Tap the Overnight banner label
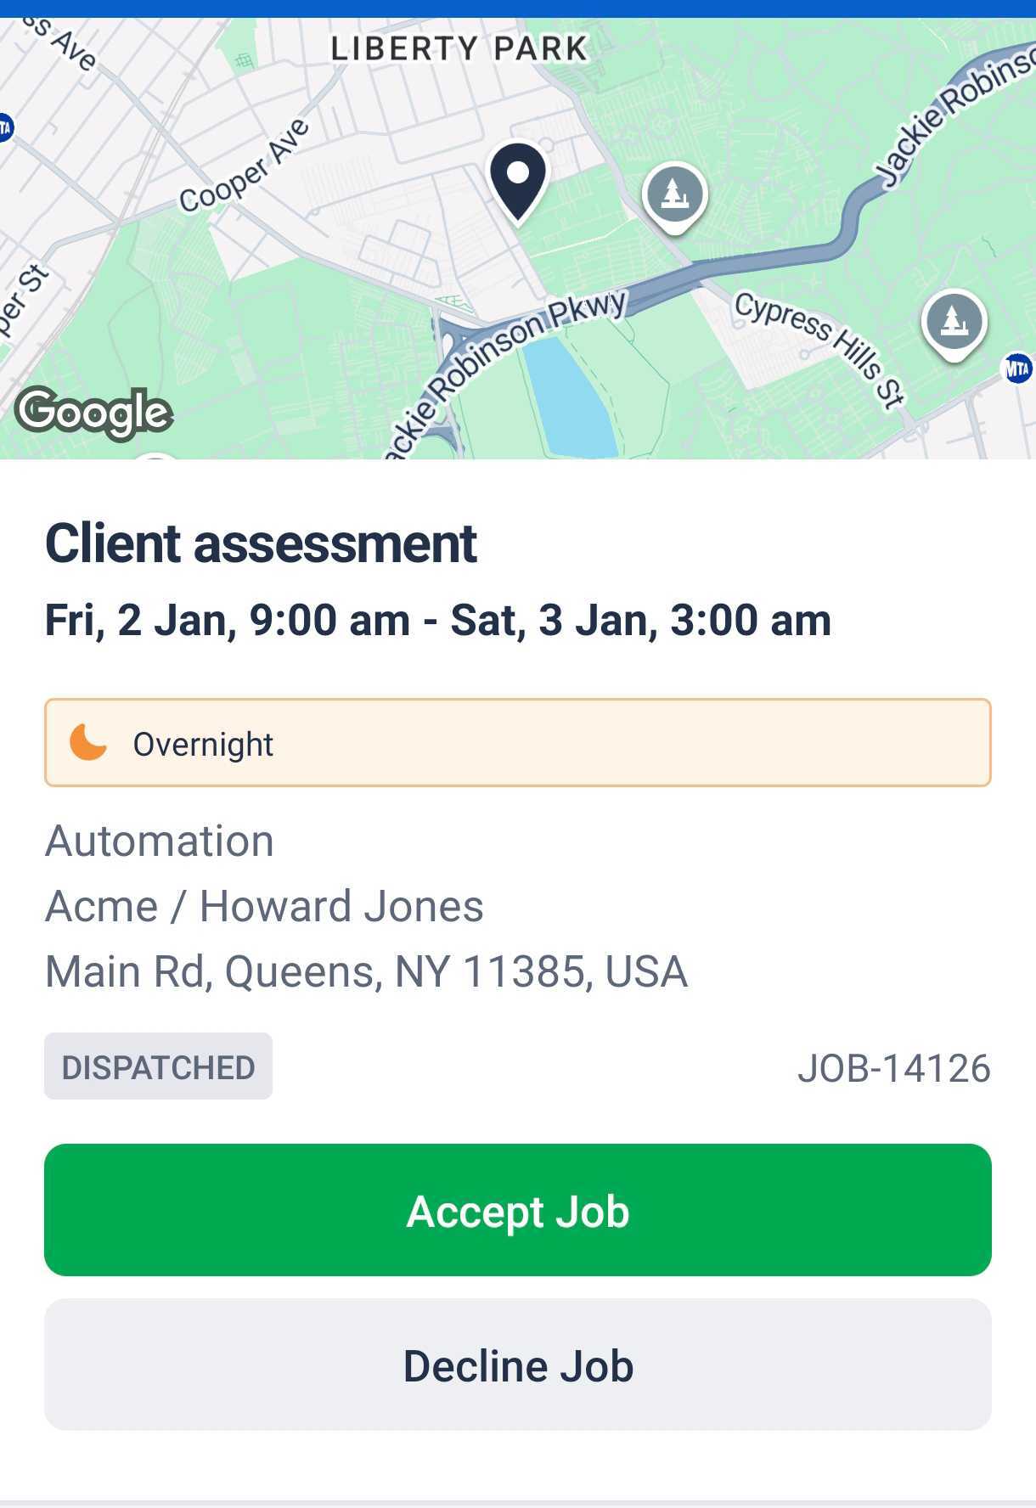This screenshot has width=1036, height=1508. tap(203, 744)
